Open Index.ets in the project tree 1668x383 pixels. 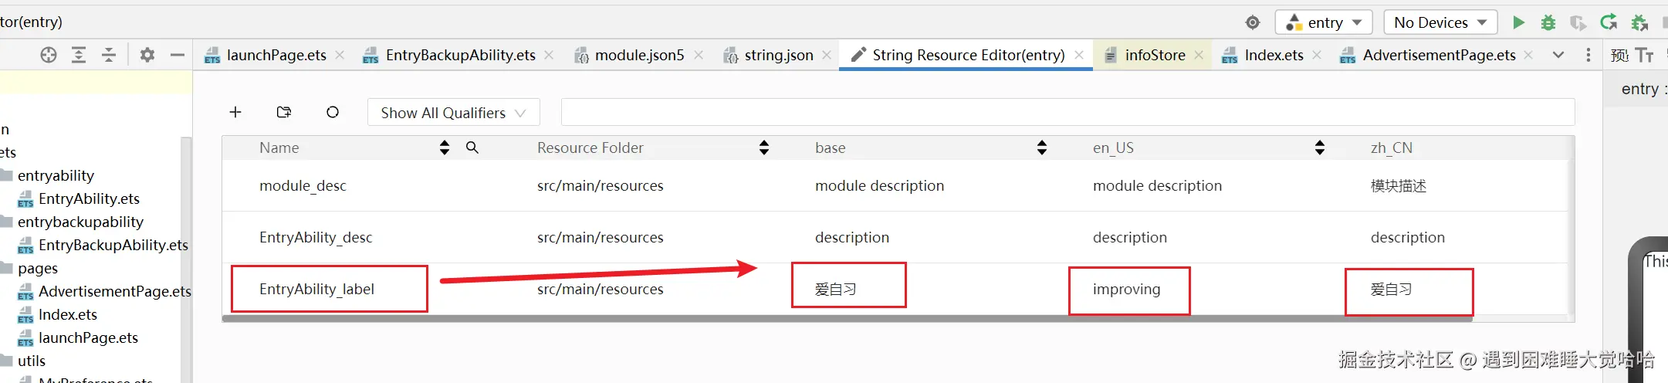pos(68,314)
